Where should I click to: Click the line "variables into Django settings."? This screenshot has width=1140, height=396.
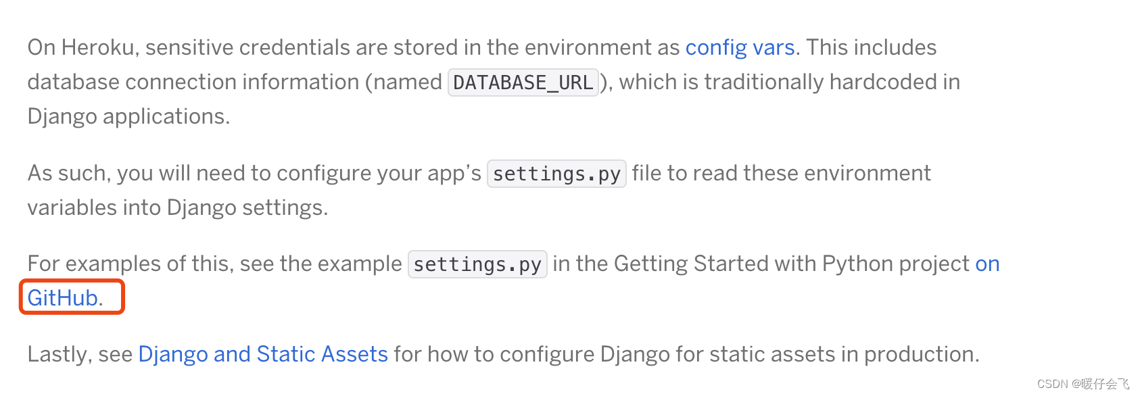click(x=177, y=207)
